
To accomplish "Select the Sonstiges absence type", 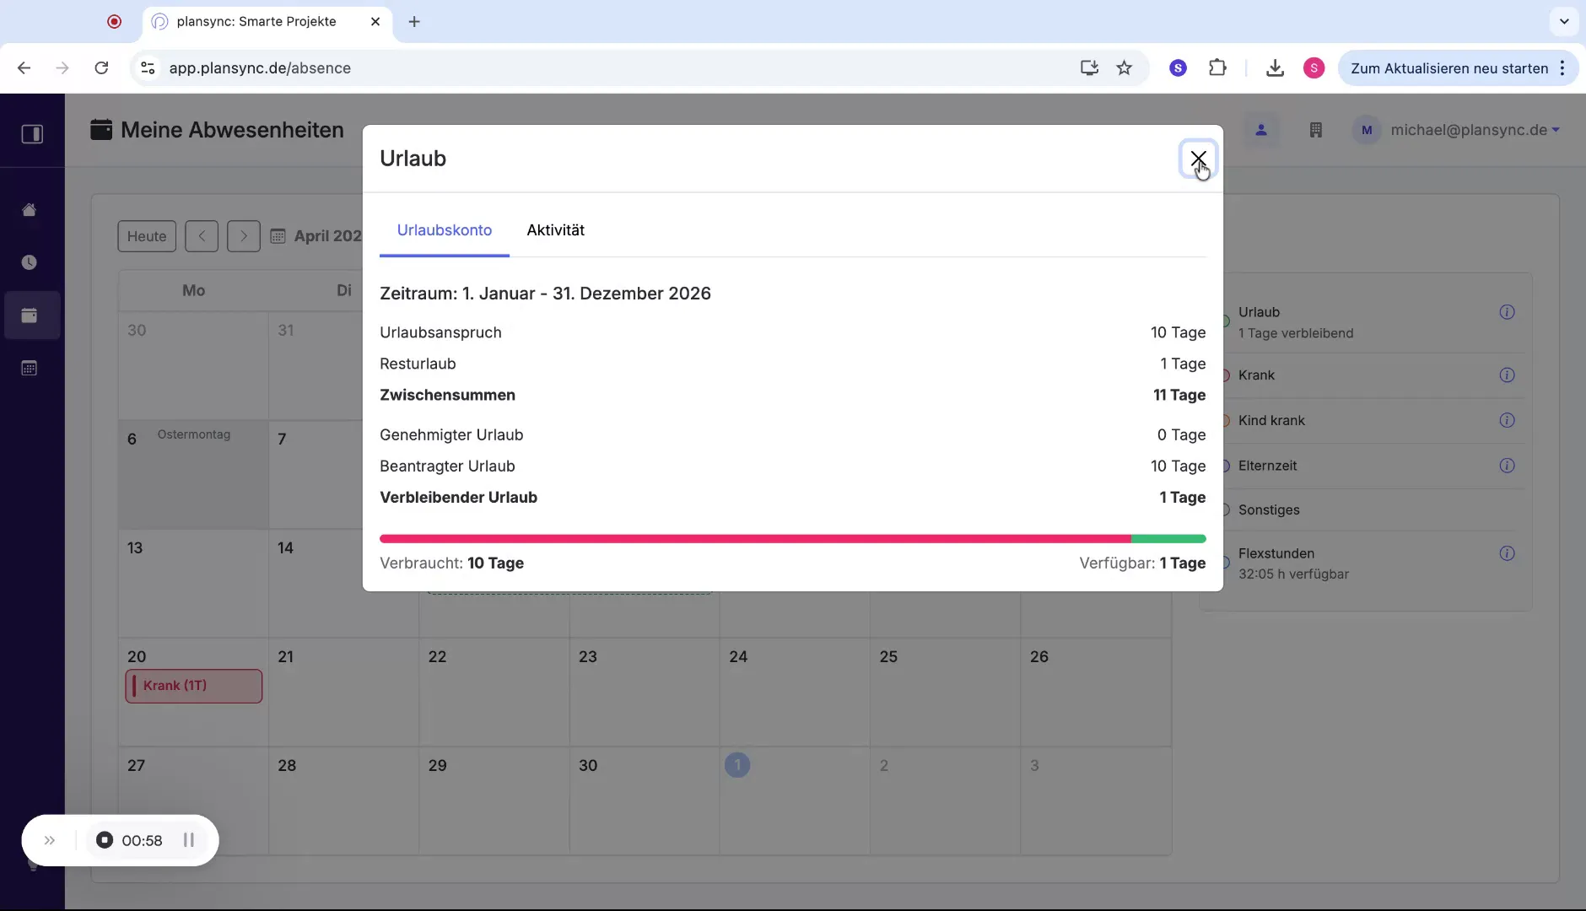I will 1269,509.
